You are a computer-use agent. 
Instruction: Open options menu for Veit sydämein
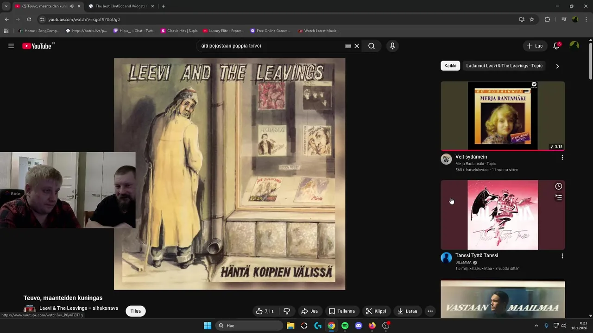point(562,157)
